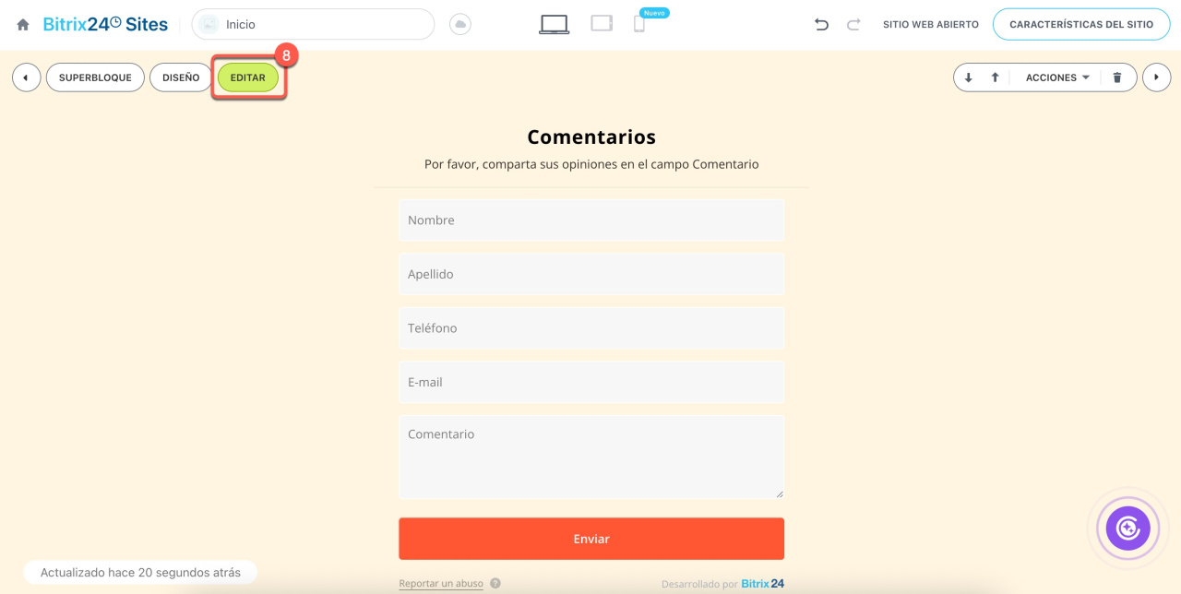Open the purple AI assistant button
1181x594 pixels.
pyautogui.click(x=1127, y=529)
